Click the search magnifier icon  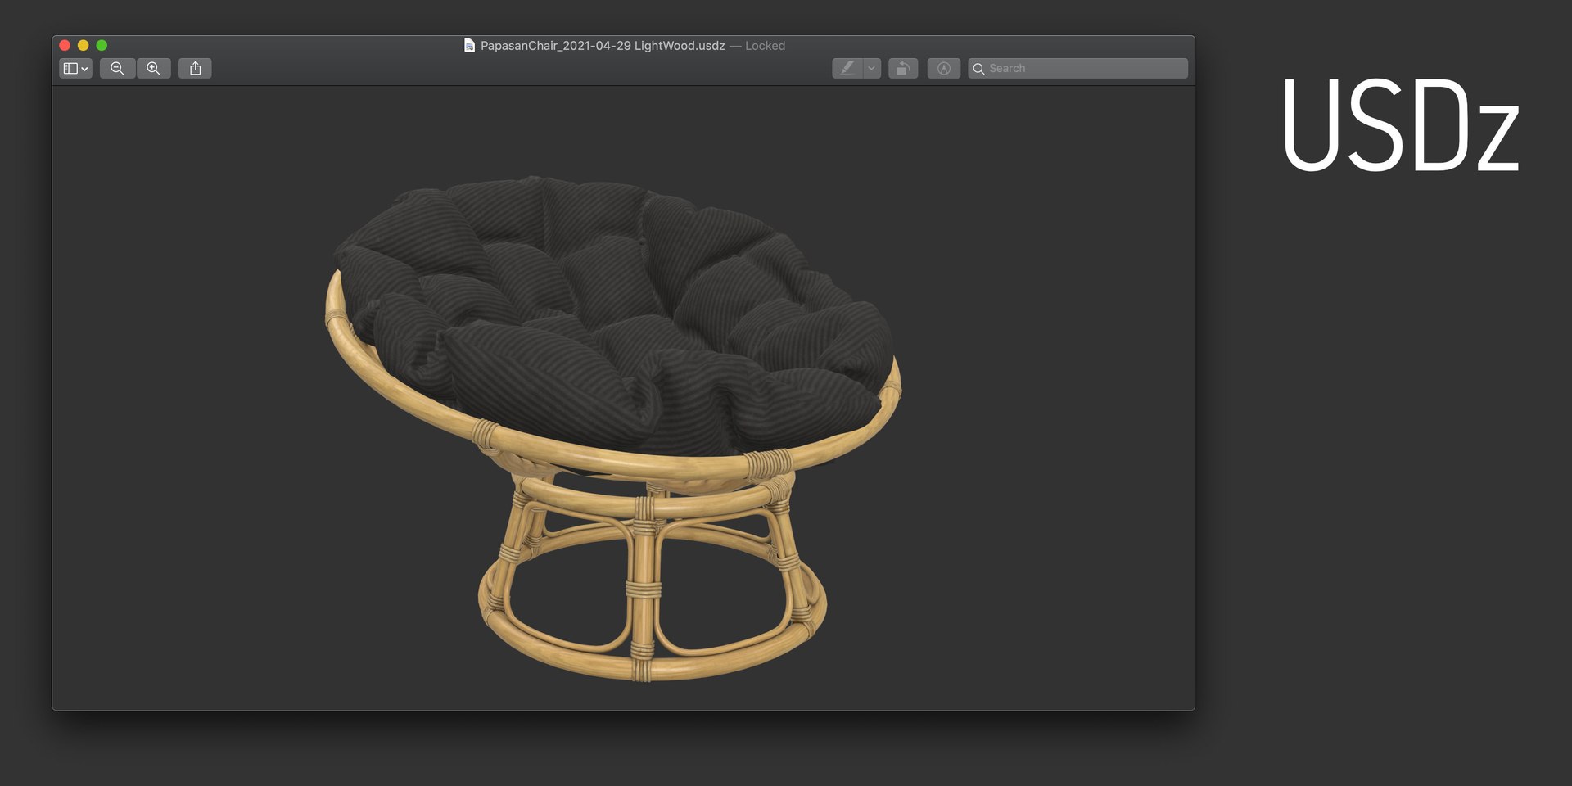978,69
